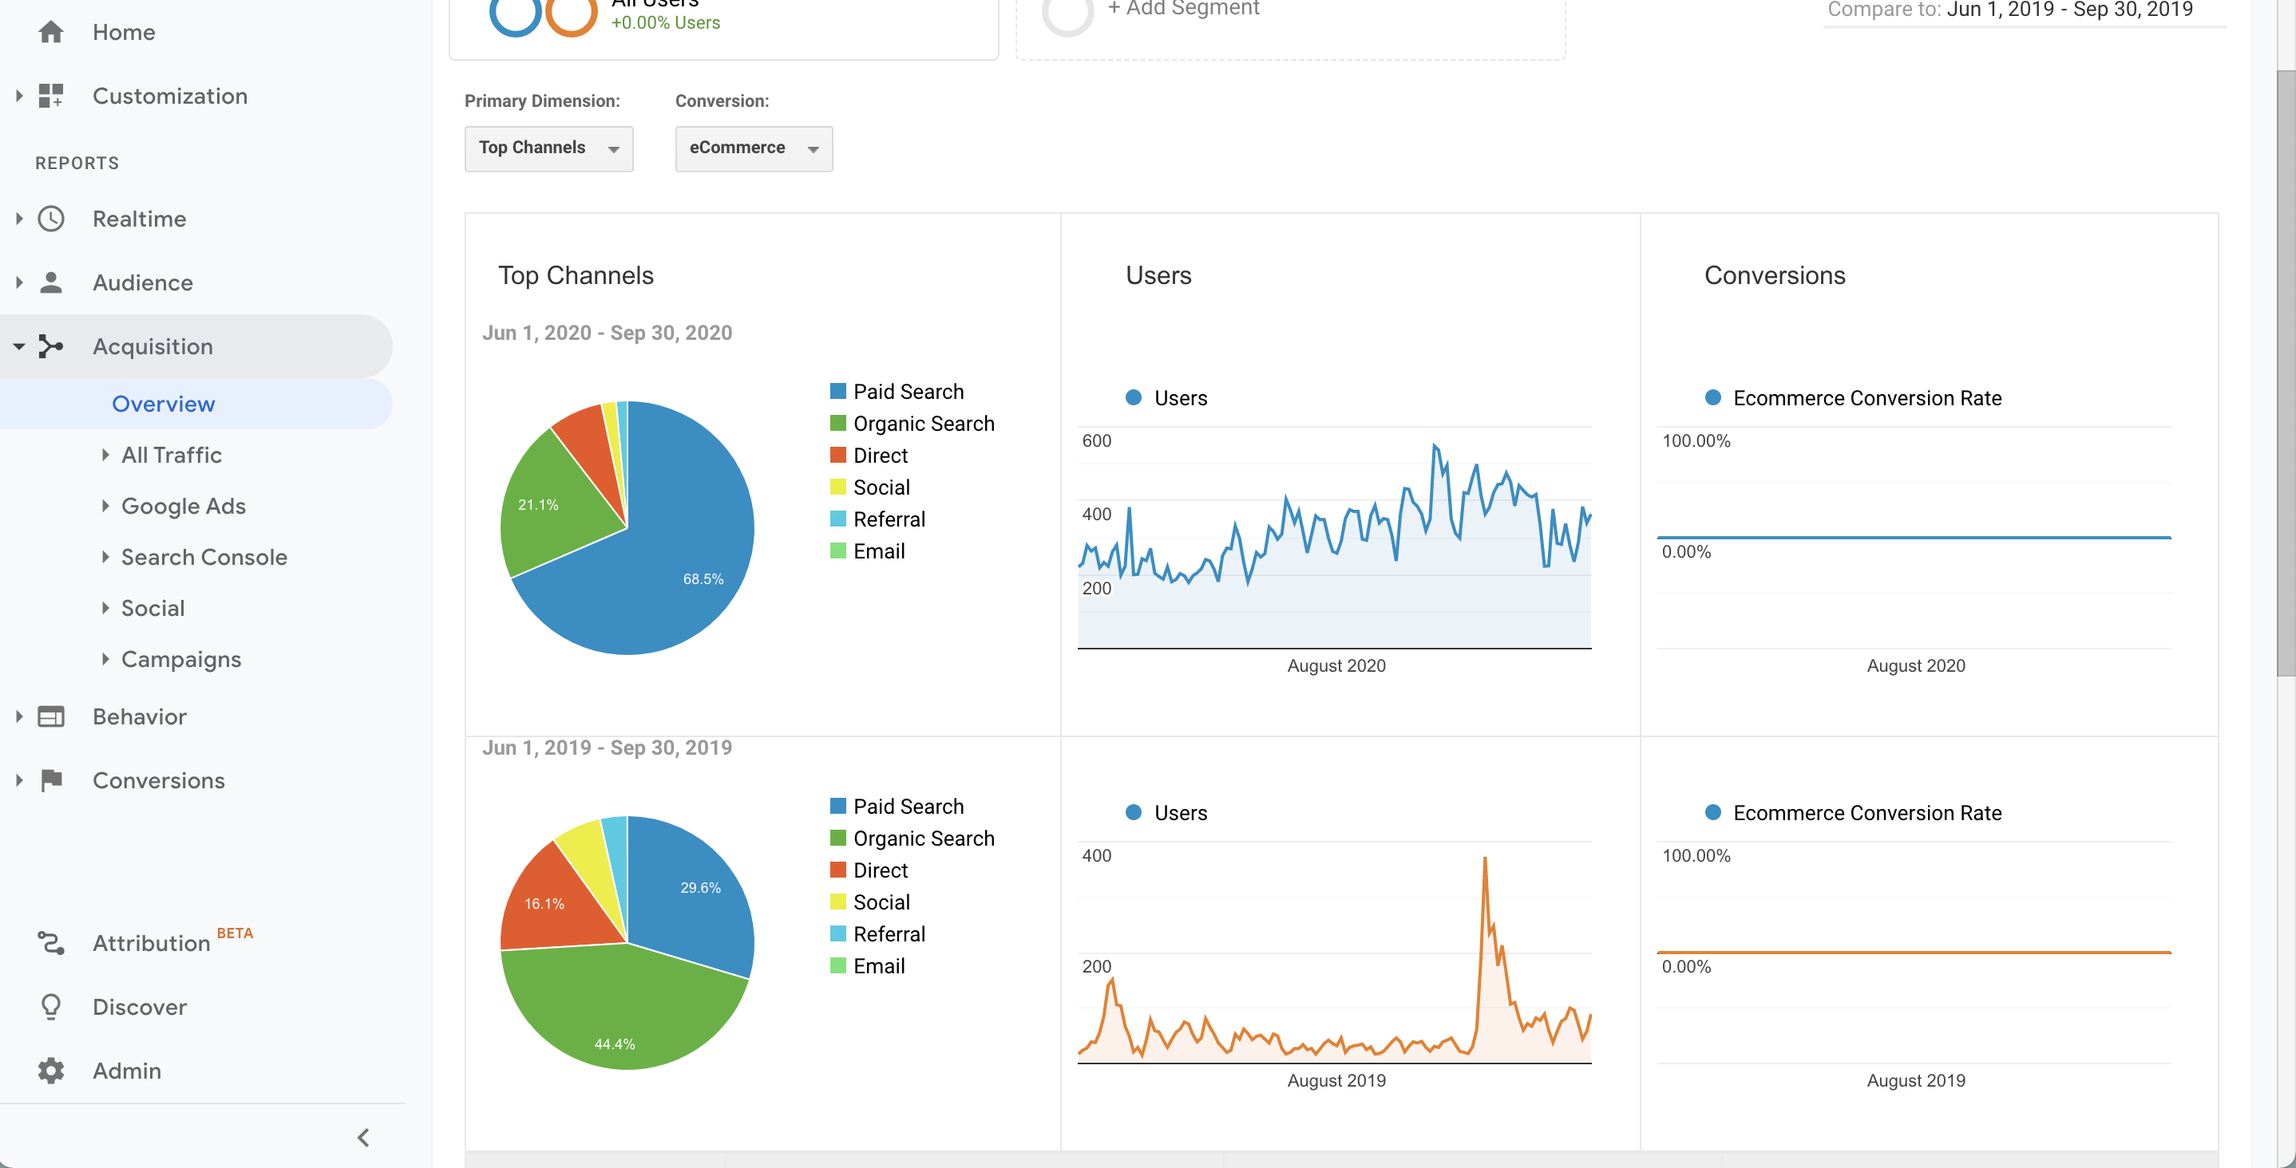Collapse the sidebar with the chevron arrow
2296x1168 pixels.
tap(362, 1138)
